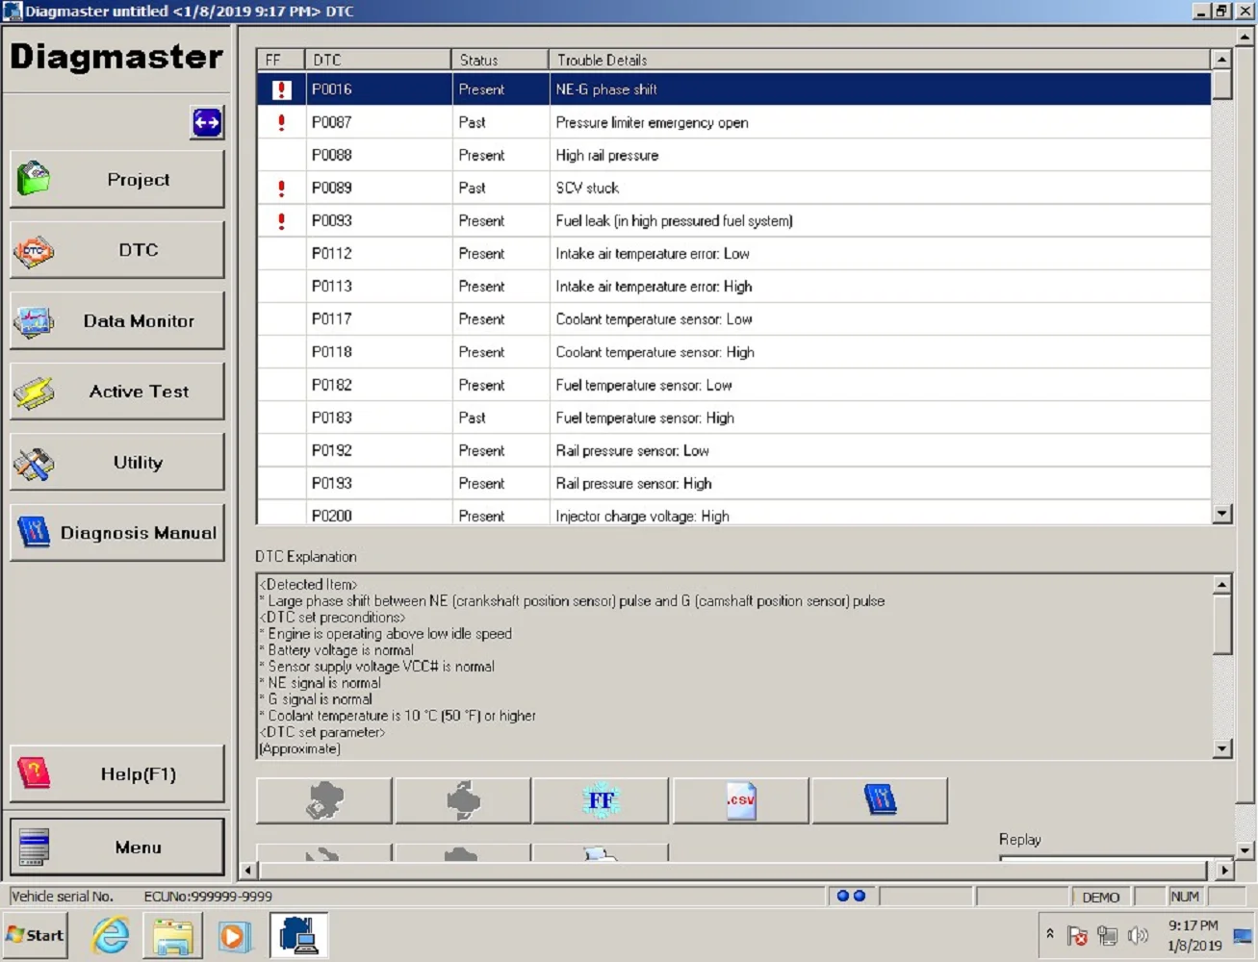This screenshot has height=962, width=1258.
Task: Click the ECUNo:999999-9999 status bar field
Action: [208, 897]
